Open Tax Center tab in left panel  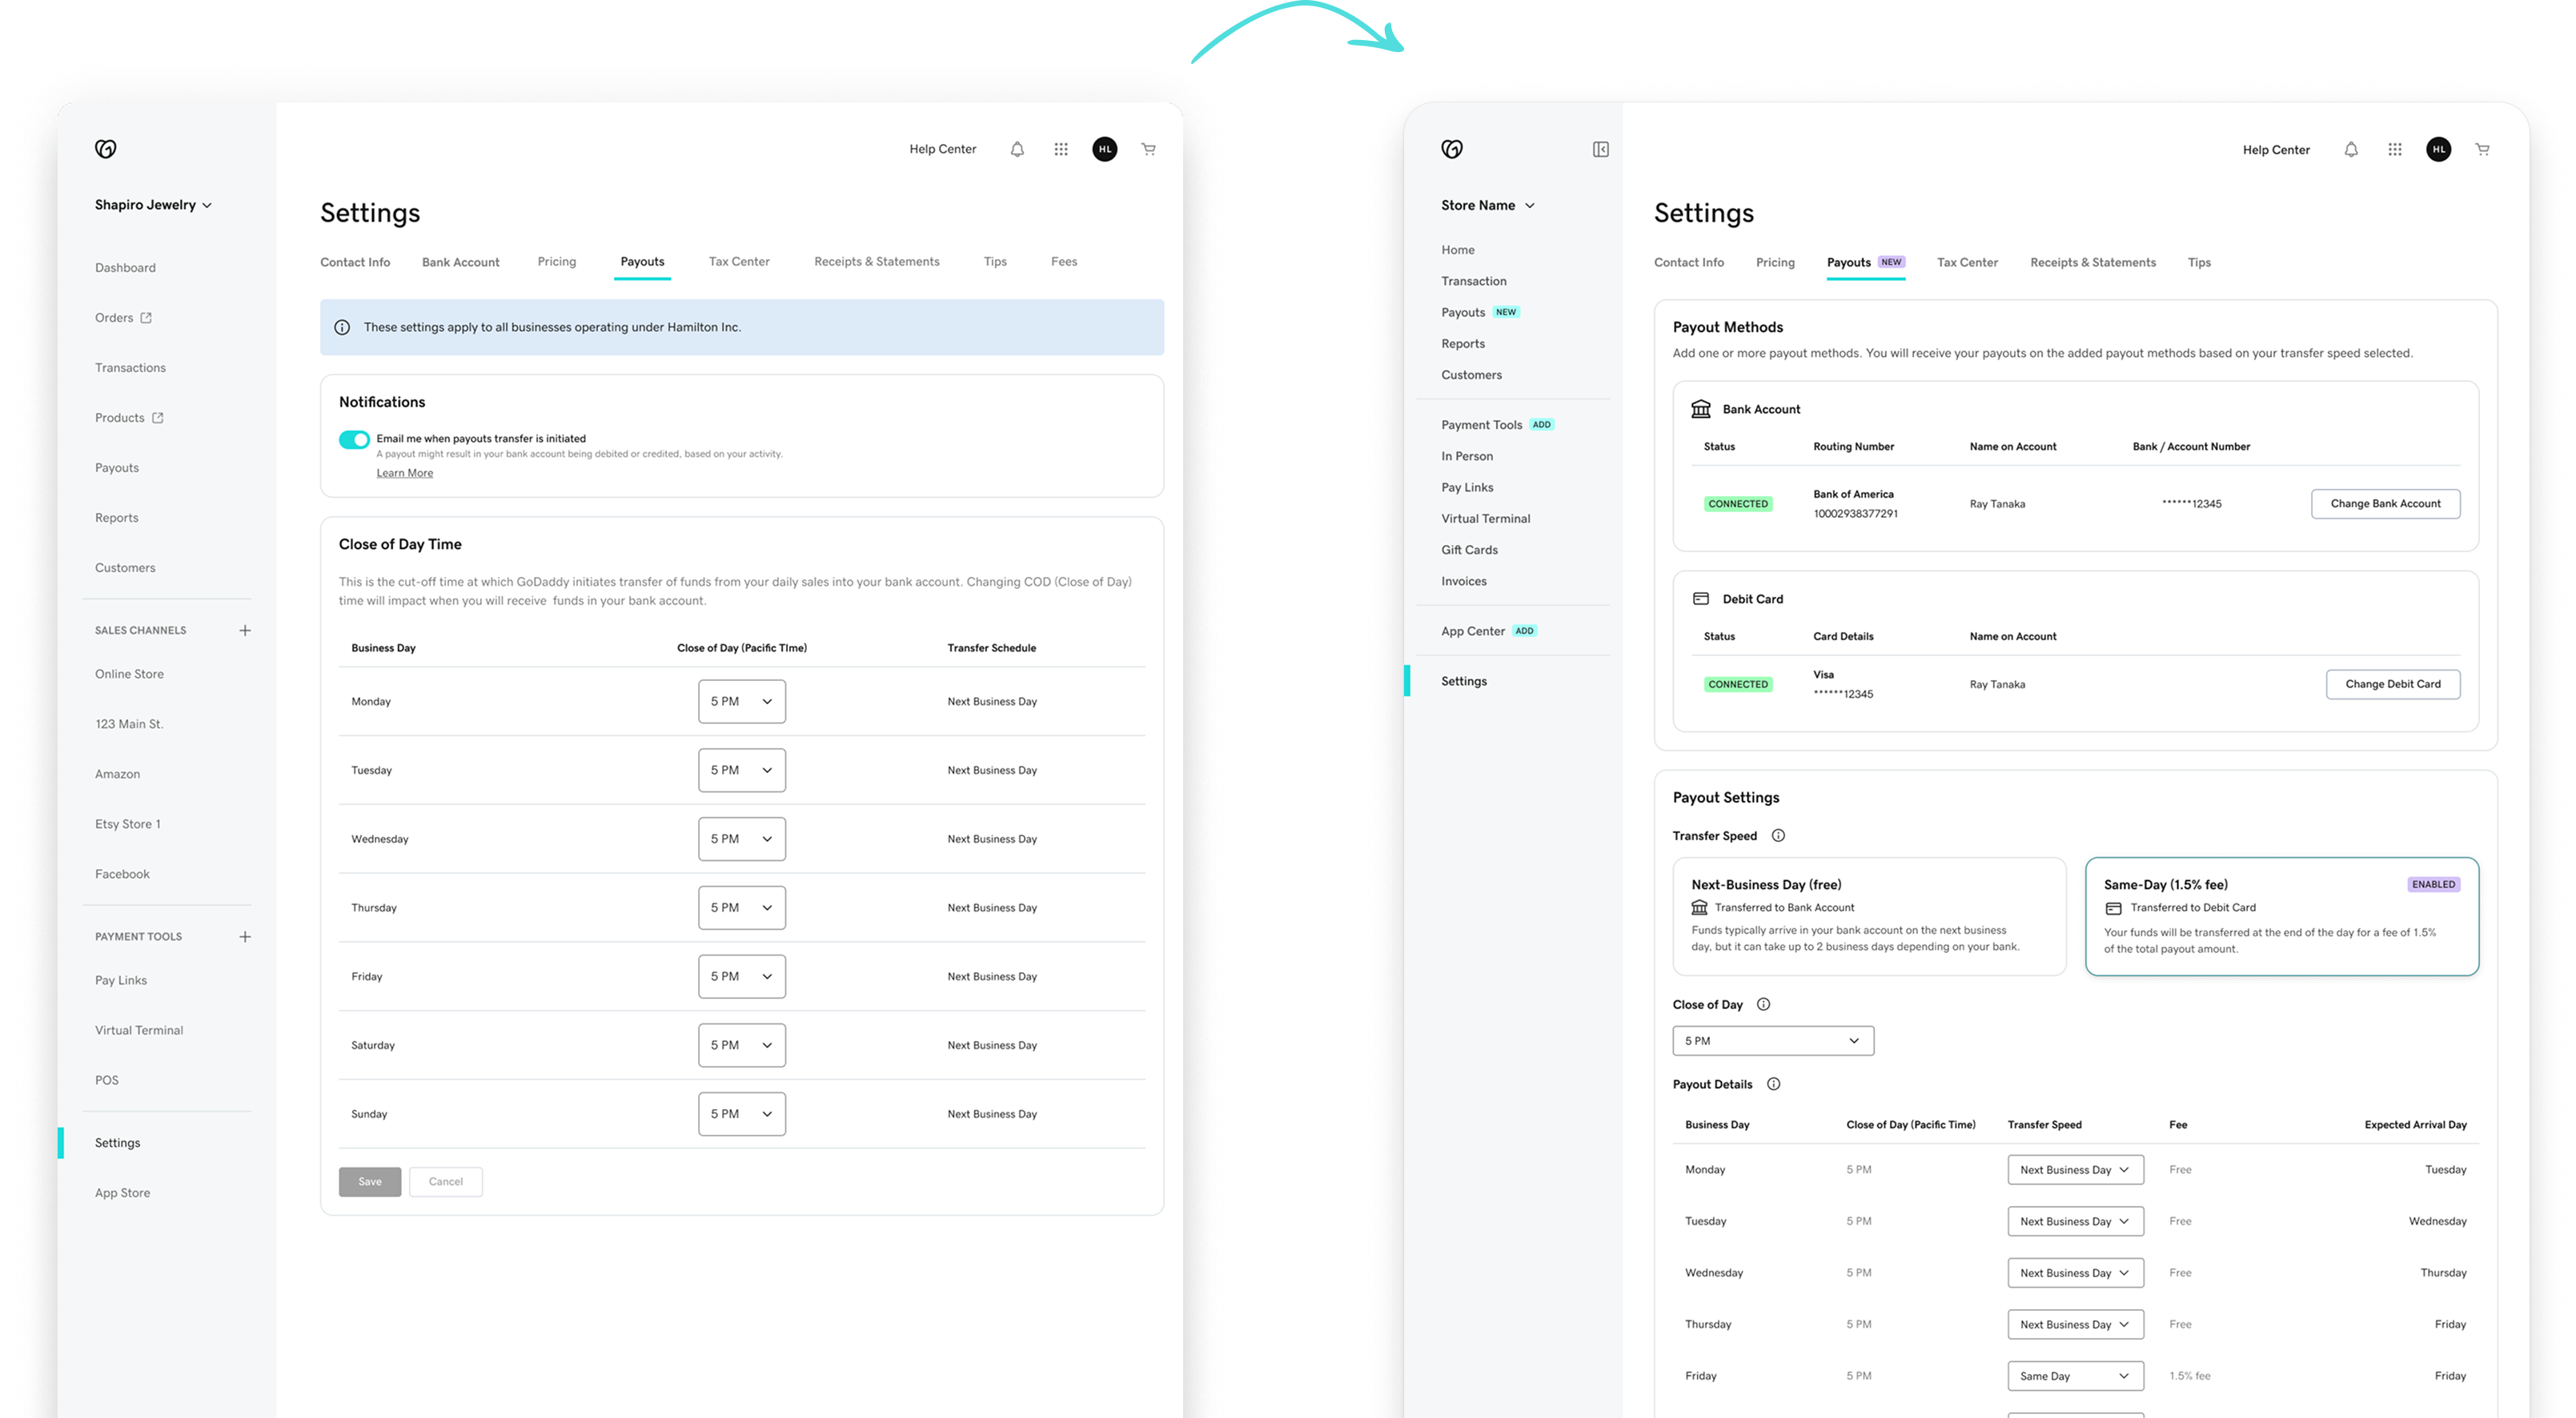[x=739, y=262]
